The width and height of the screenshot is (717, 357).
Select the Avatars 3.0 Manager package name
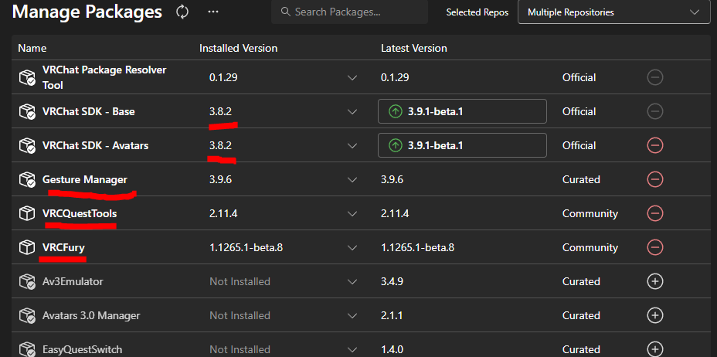pyautogui.click(x=91, y=315)
